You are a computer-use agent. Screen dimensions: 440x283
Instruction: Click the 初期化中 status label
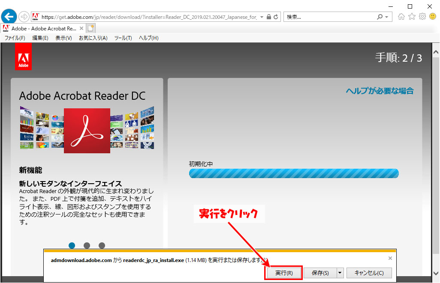pyautogui.click(x=201, y=164)
